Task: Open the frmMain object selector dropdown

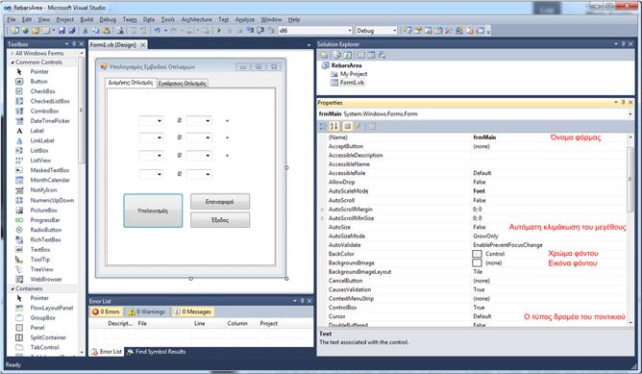Action: point(630,113)
